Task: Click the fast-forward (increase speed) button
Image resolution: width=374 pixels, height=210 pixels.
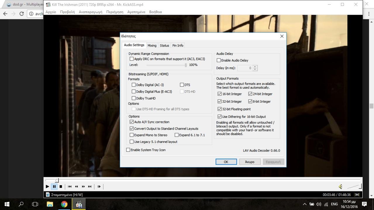Action: 83,186
